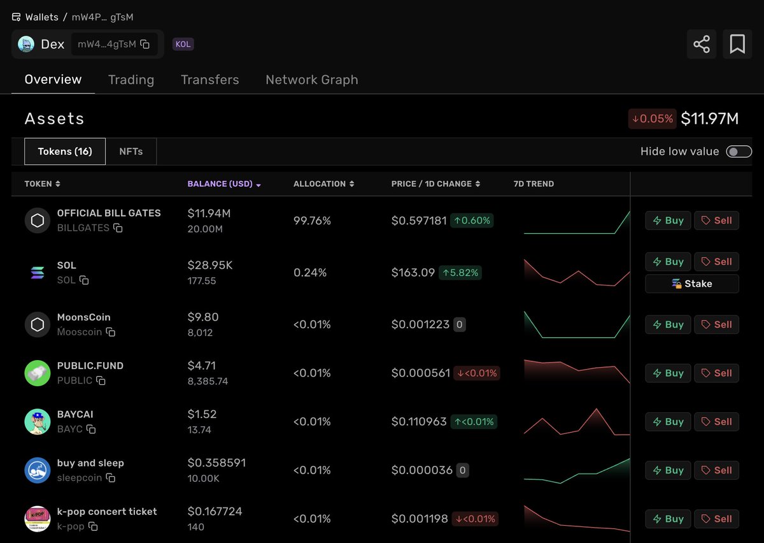Image resolution: width=764 pixels, height=543 pixels.
Task: Select the Tokens (16) tab
Action: pos(65,152)
